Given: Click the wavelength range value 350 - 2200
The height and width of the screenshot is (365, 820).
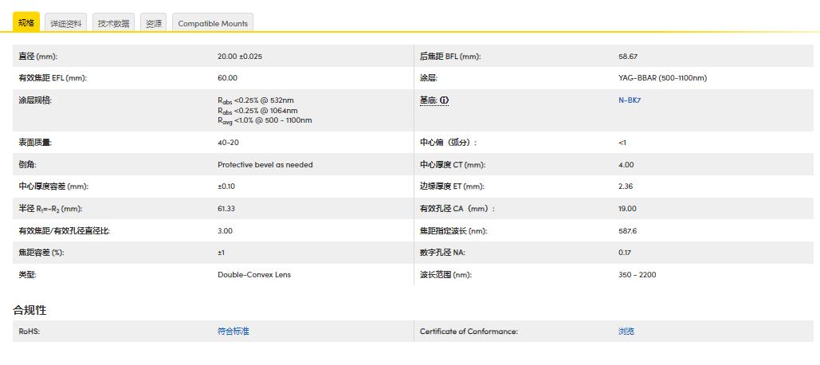Looking at the screenshot, I should point(638,275).
